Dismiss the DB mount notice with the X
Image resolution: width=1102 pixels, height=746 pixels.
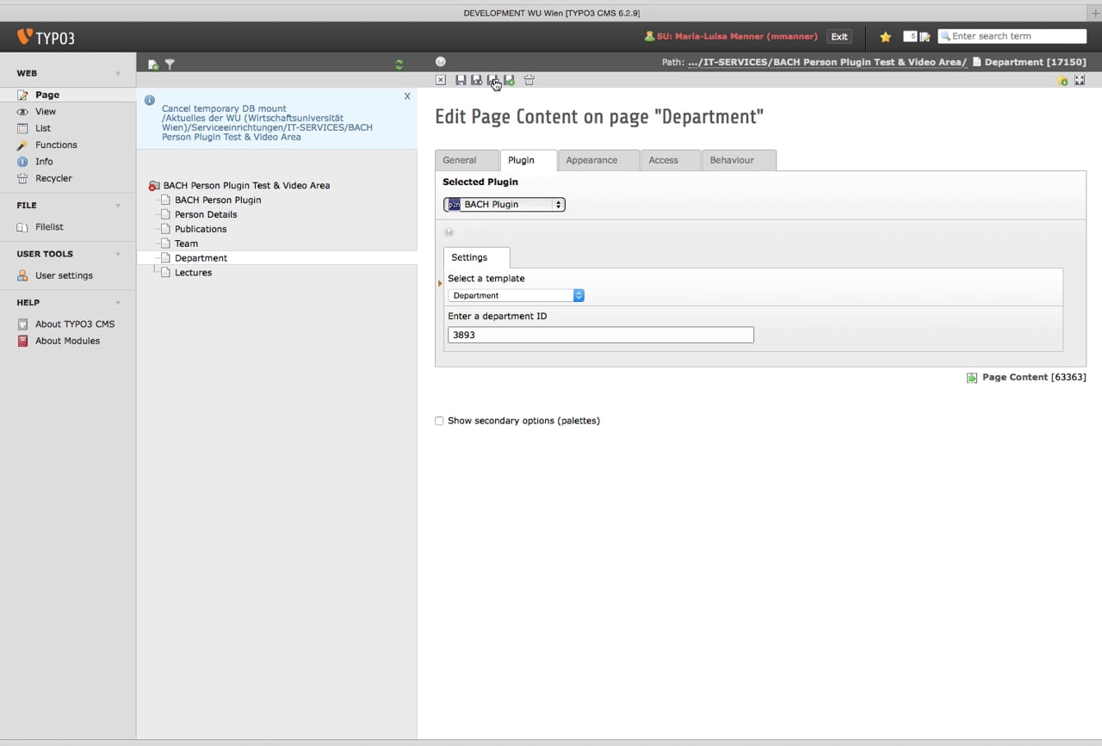[407, 96]
